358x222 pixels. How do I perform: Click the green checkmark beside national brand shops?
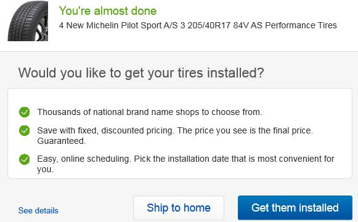25,112
